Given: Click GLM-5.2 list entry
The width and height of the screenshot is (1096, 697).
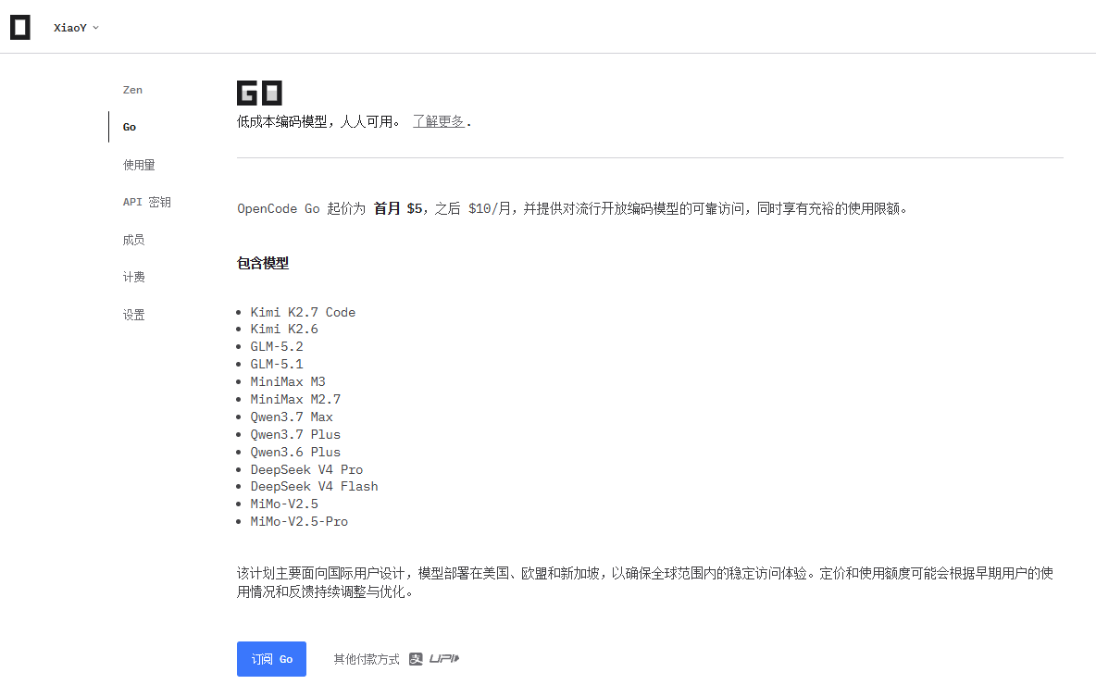Looking at the screenshot, I should click(277, 346).
